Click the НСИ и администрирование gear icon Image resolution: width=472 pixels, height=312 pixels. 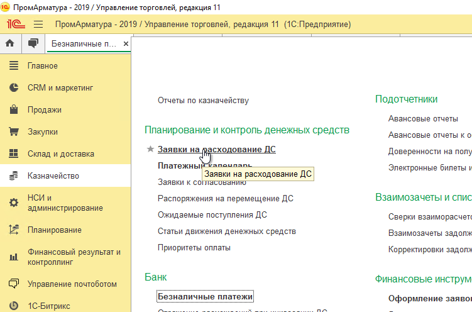click(x=14, y=203)
